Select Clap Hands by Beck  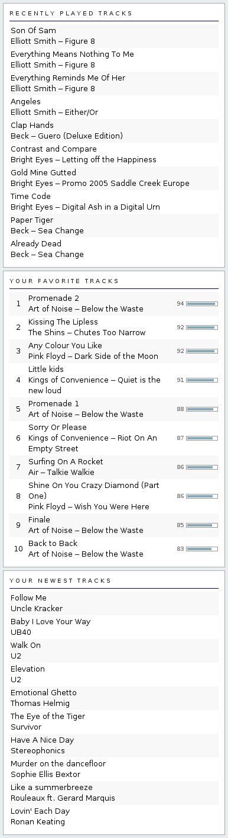(x=32, y=125)
